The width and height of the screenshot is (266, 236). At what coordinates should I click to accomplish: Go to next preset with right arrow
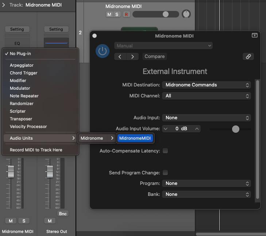132,57
